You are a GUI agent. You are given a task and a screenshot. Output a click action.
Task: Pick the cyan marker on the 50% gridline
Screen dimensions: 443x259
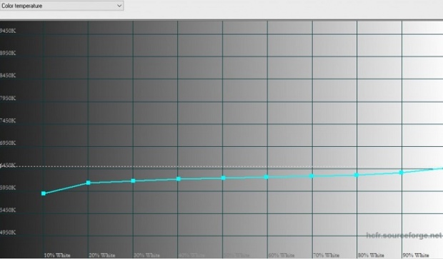pos(223,178)
